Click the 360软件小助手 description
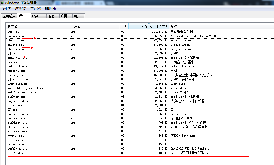 (x=181, y=93)
